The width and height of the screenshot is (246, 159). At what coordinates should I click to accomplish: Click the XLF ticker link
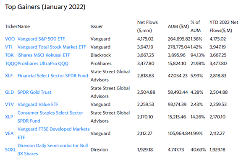pos(9,76)
